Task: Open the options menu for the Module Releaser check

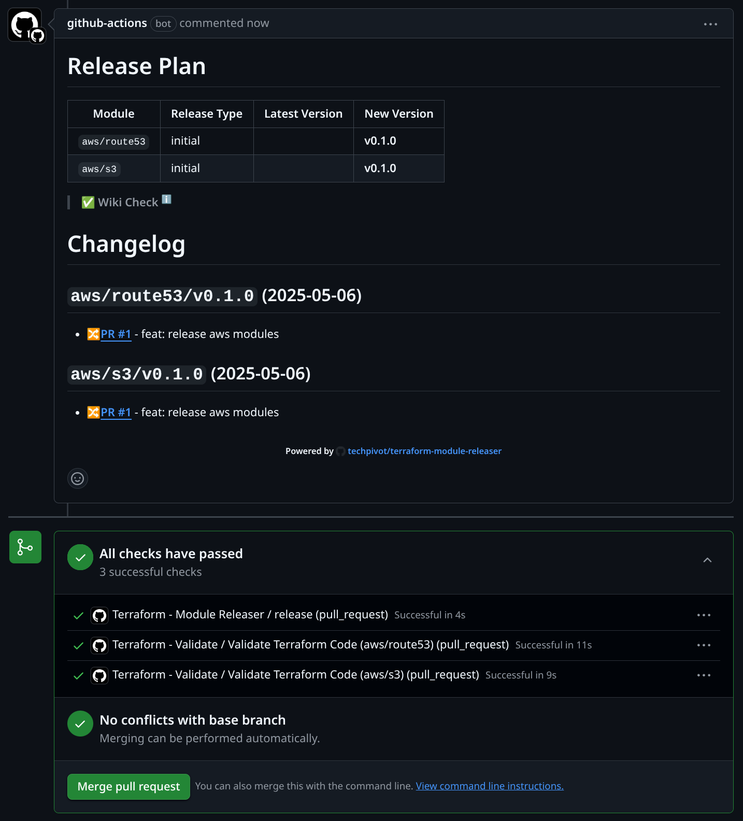Action: click(704, 615)
